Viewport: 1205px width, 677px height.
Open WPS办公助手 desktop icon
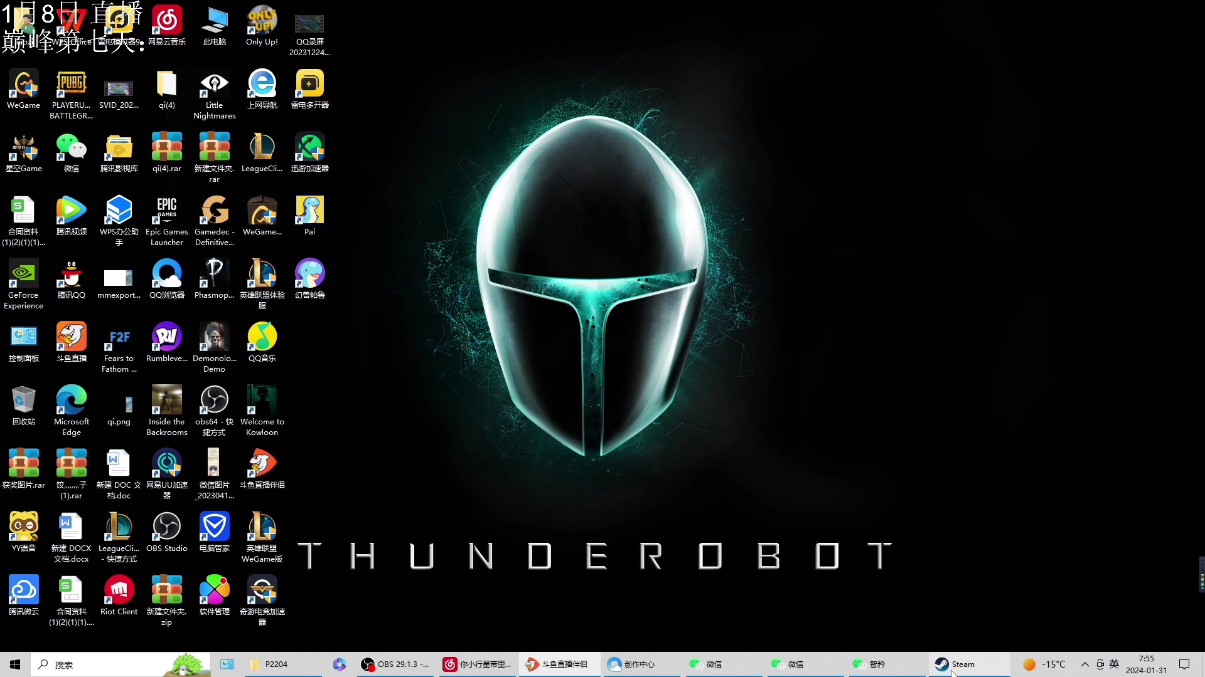(x=119, y=221)
